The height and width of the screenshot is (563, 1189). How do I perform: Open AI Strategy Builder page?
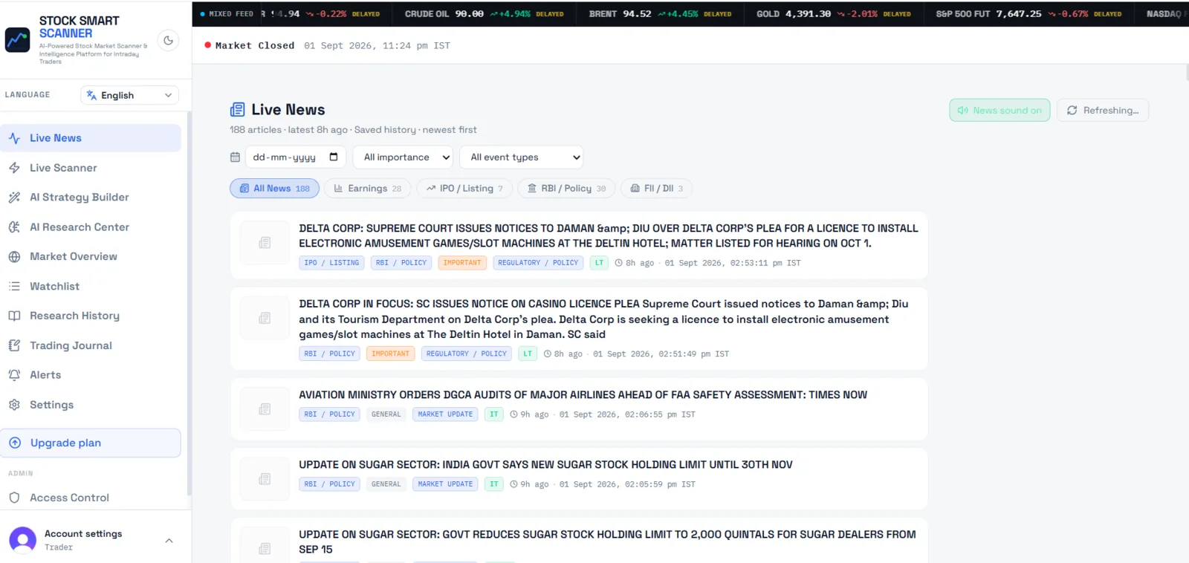tap(91, 198)
